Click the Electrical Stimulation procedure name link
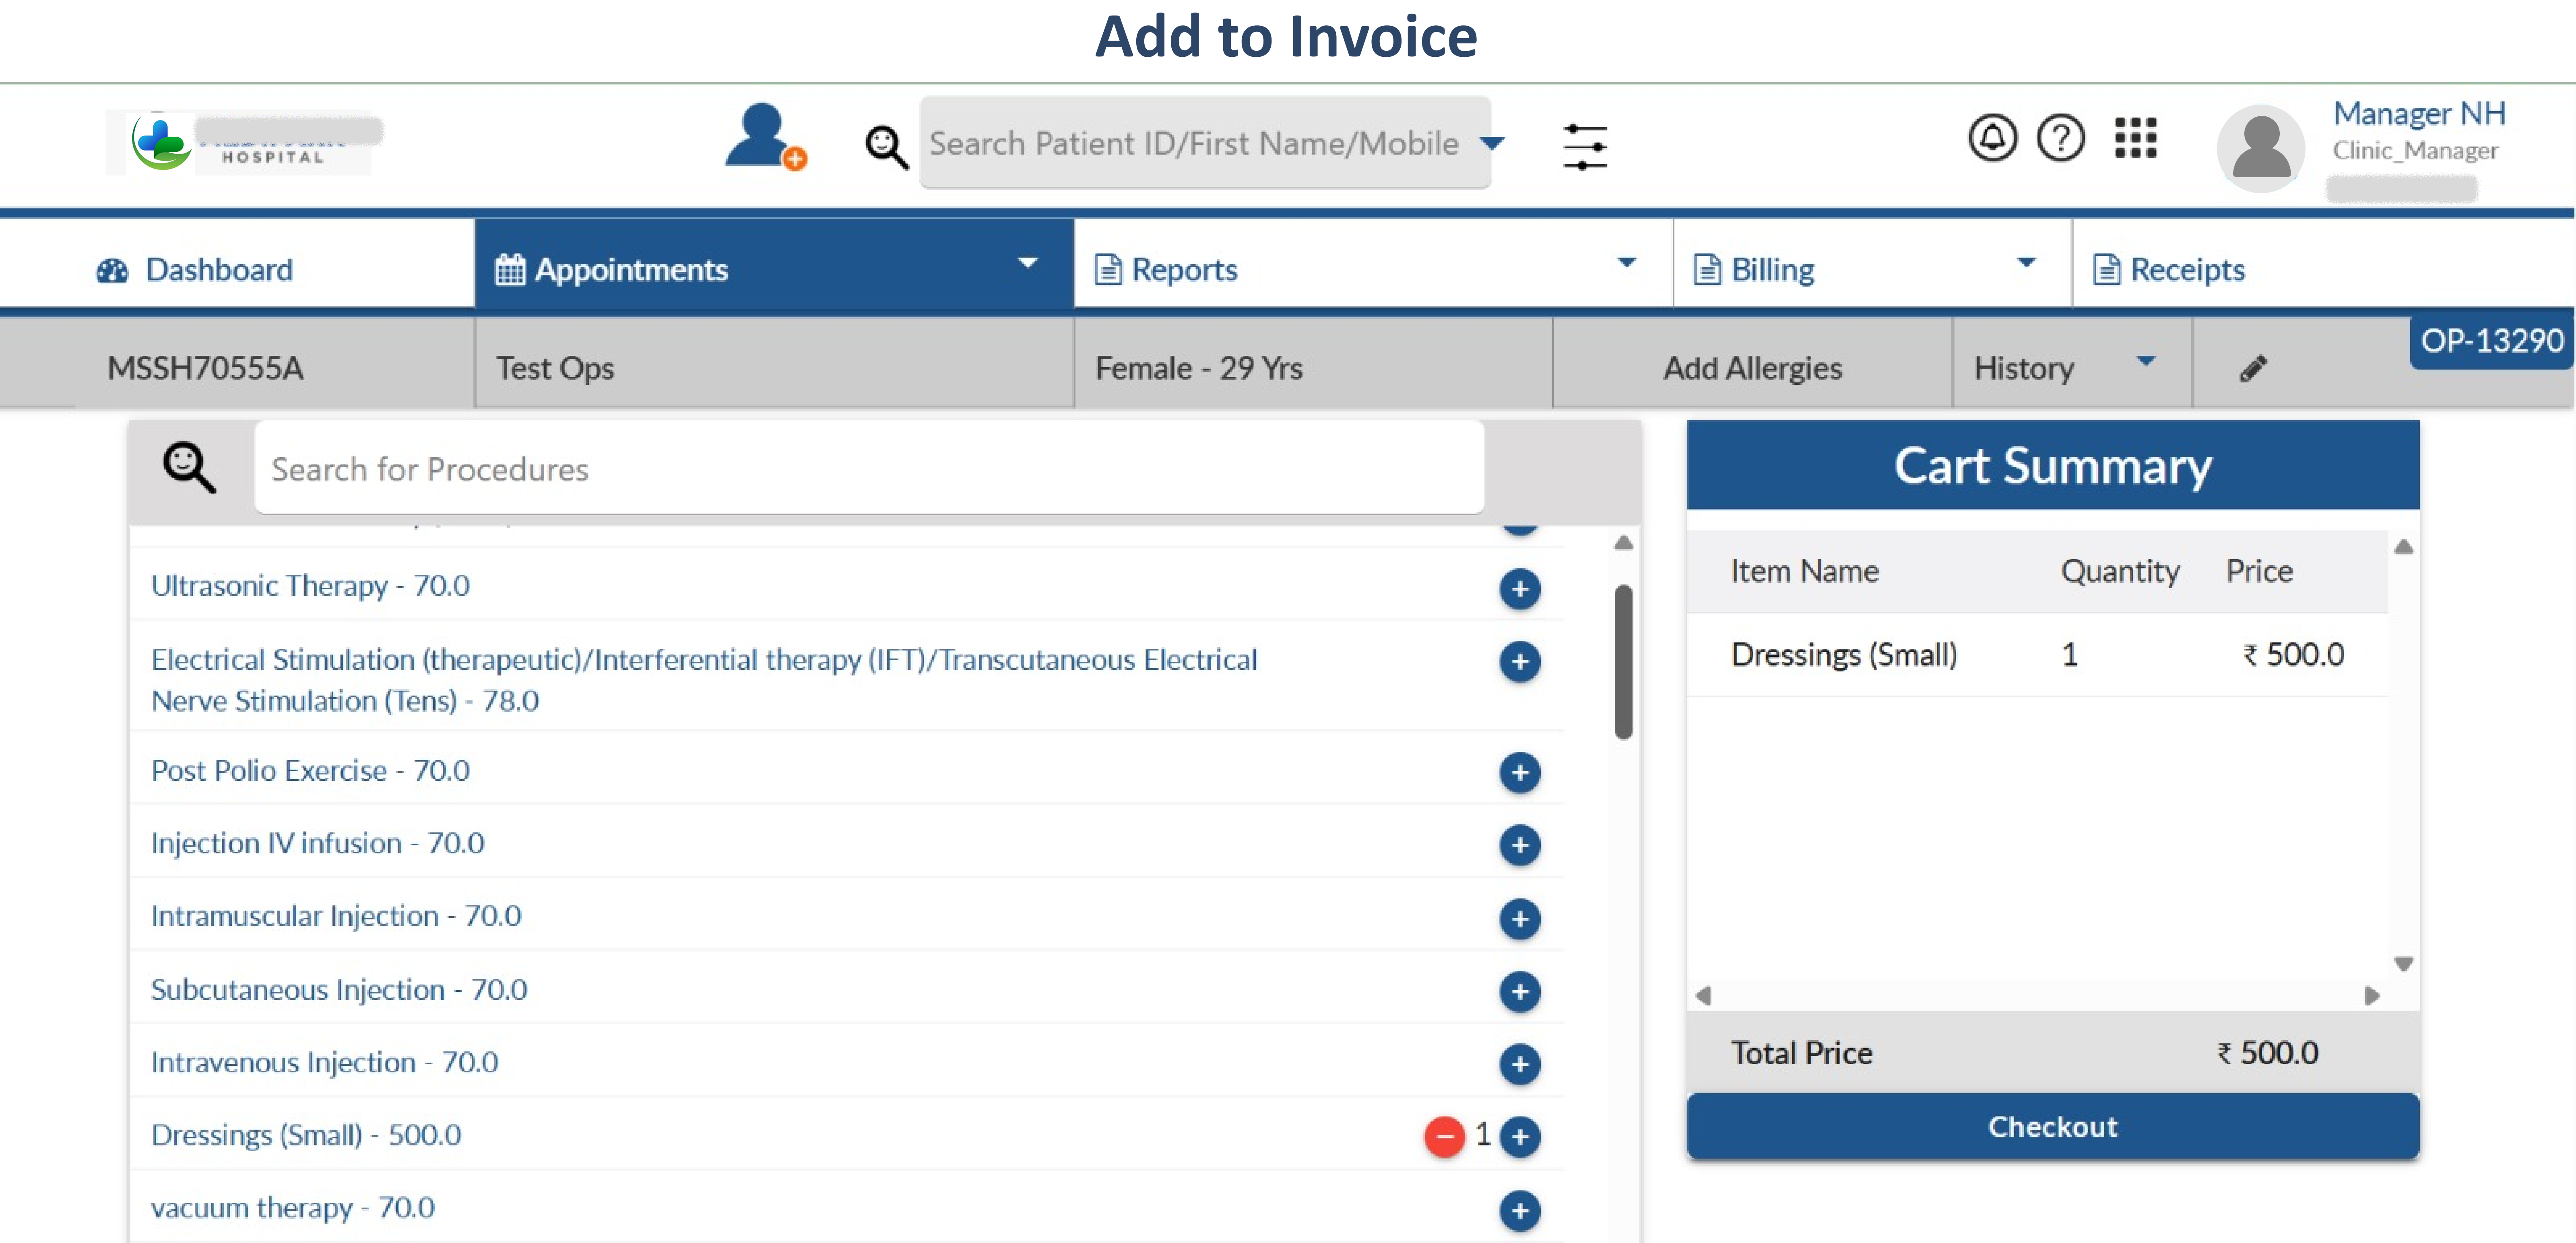2576x1243 pixels. (x=704, y=680)
